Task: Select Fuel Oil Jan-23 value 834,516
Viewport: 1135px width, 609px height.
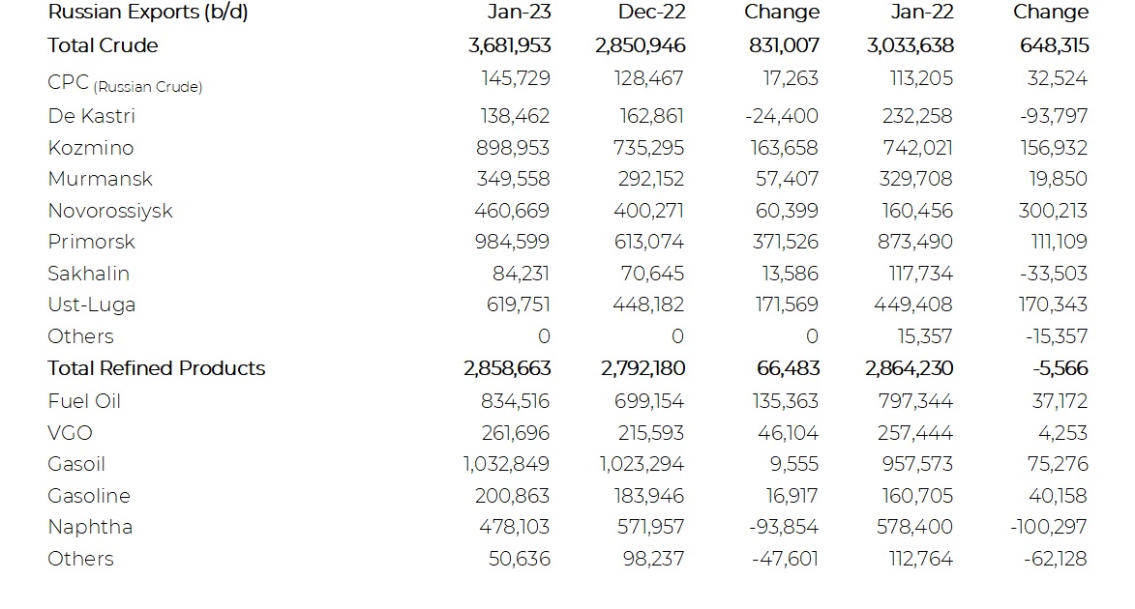Action: [x=515, y=401]
